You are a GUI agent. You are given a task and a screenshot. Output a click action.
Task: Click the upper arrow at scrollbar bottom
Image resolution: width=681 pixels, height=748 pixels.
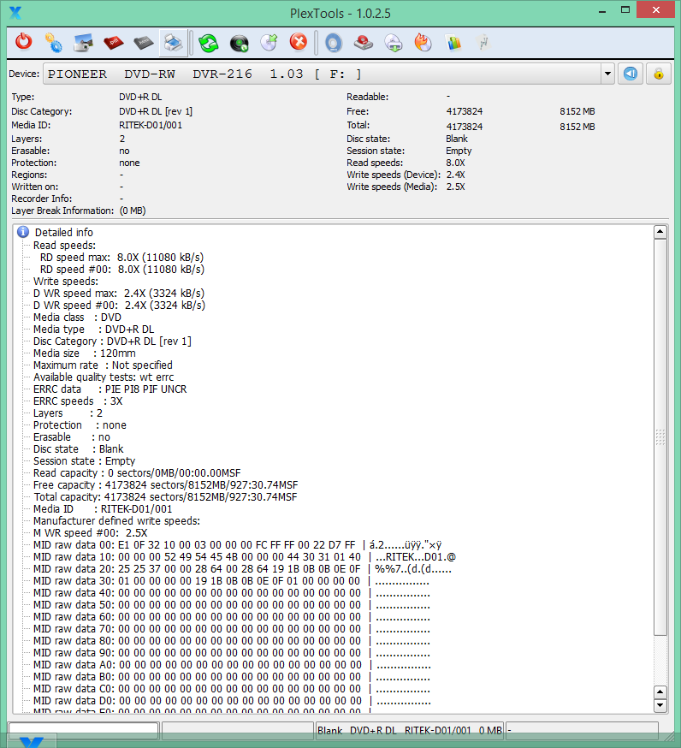[x=660, y=692]
